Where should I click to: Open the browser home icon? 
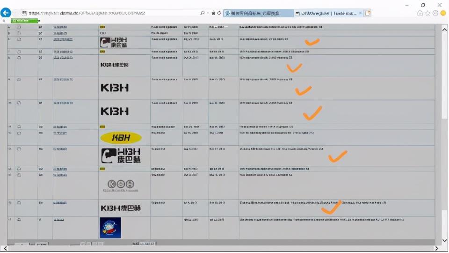coord(420,13)
